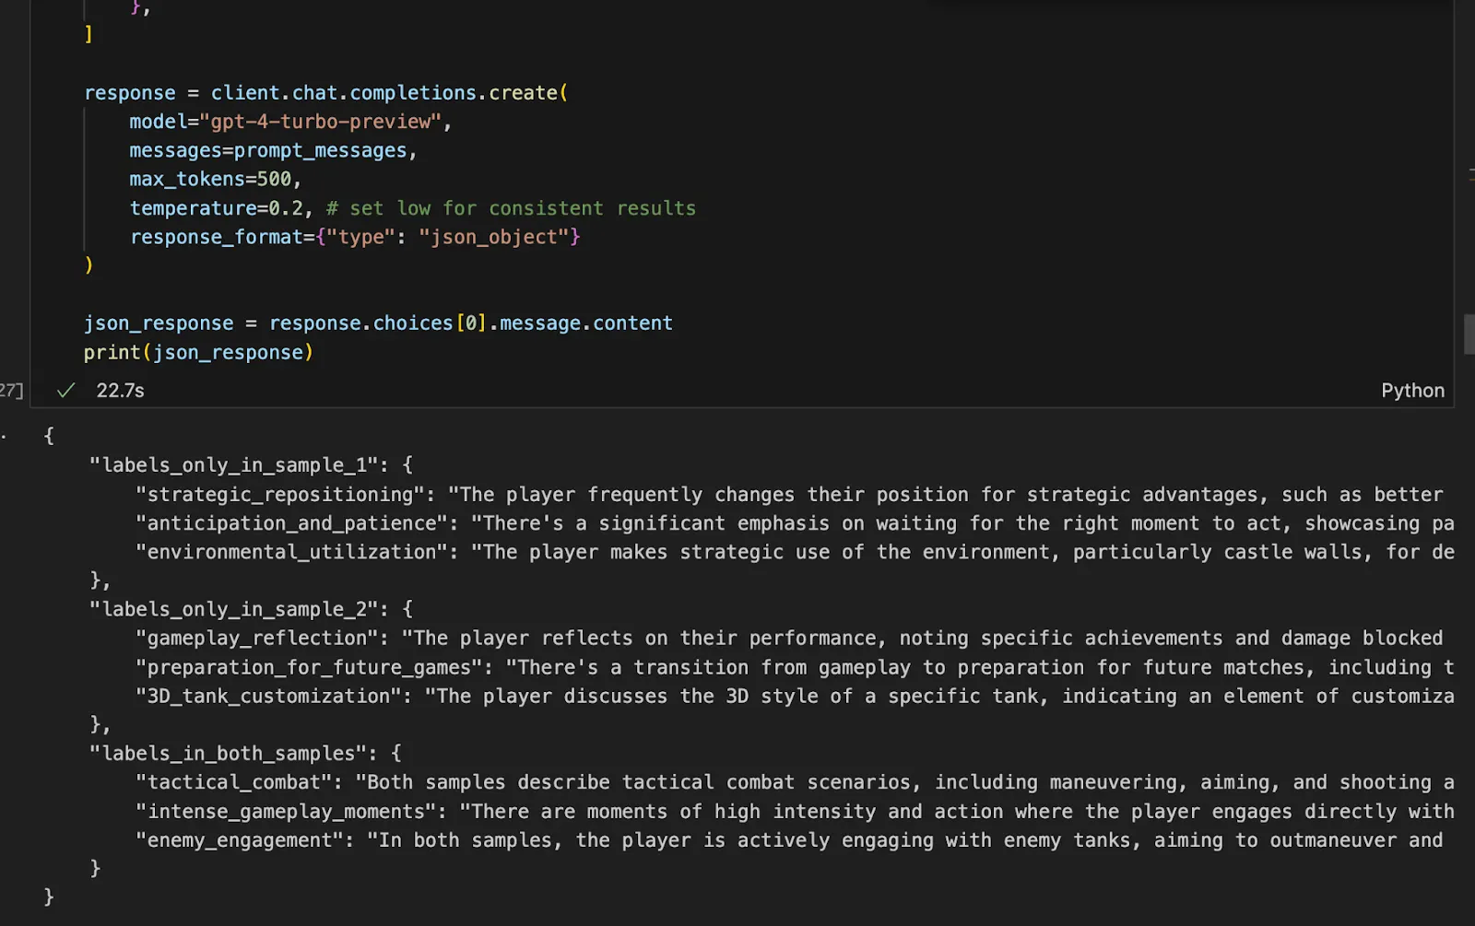Click the 22.7s execution time text
The height and width of the screenshot is (926, 1475).
click(121, 391)
